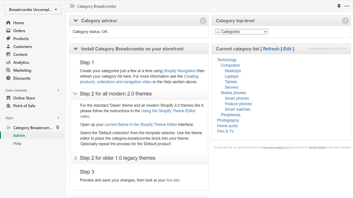Go to Customers
This screenshot has height=198, width=353.
22,46
